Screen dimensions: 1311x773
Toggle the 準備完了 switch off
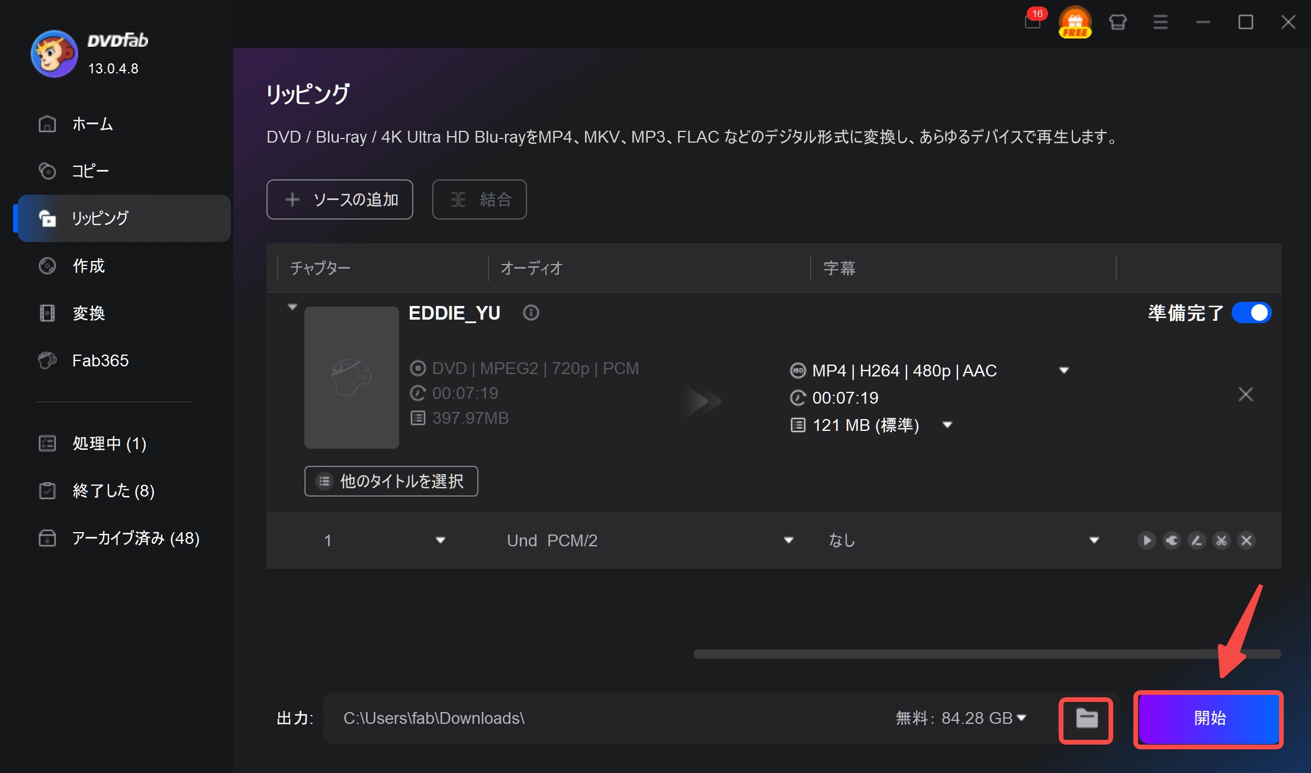click(1251, 313)
